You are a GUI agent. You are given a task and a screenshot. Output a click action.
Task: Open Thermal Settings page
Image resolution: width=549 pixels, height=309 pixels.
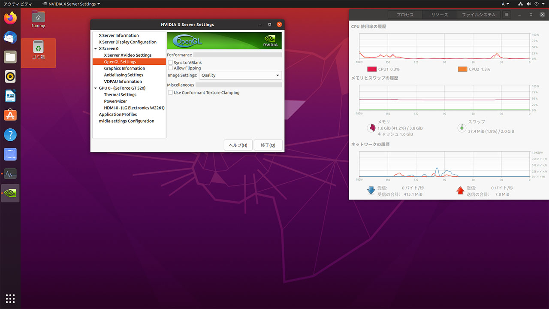[120, 95]
